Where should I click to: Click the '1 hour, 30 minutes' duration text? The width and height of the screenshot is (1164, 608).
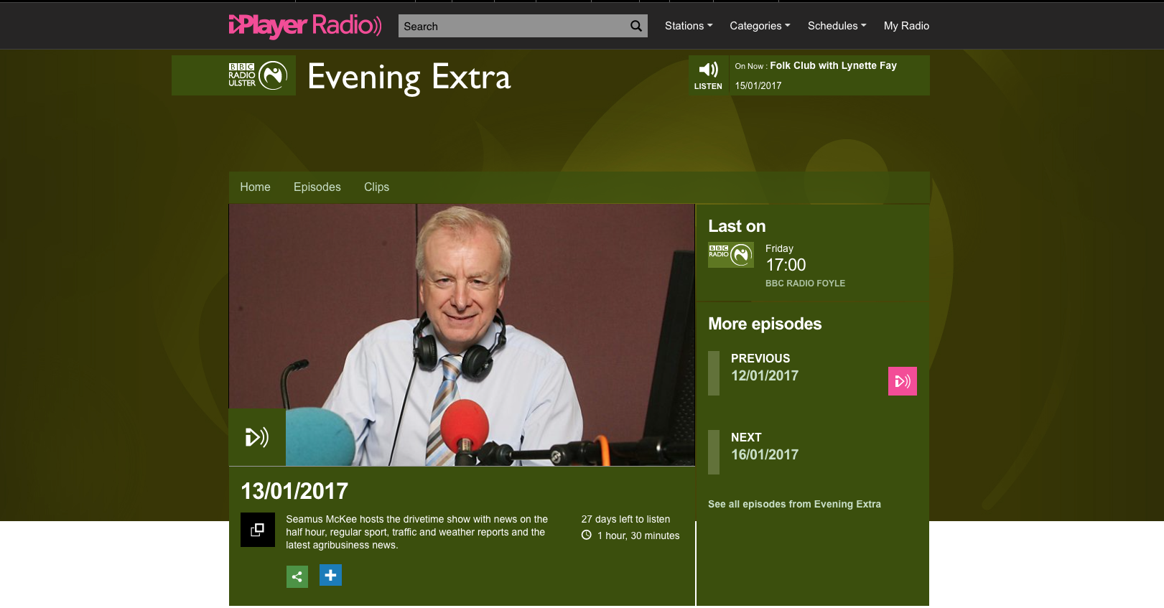[638, 535]
